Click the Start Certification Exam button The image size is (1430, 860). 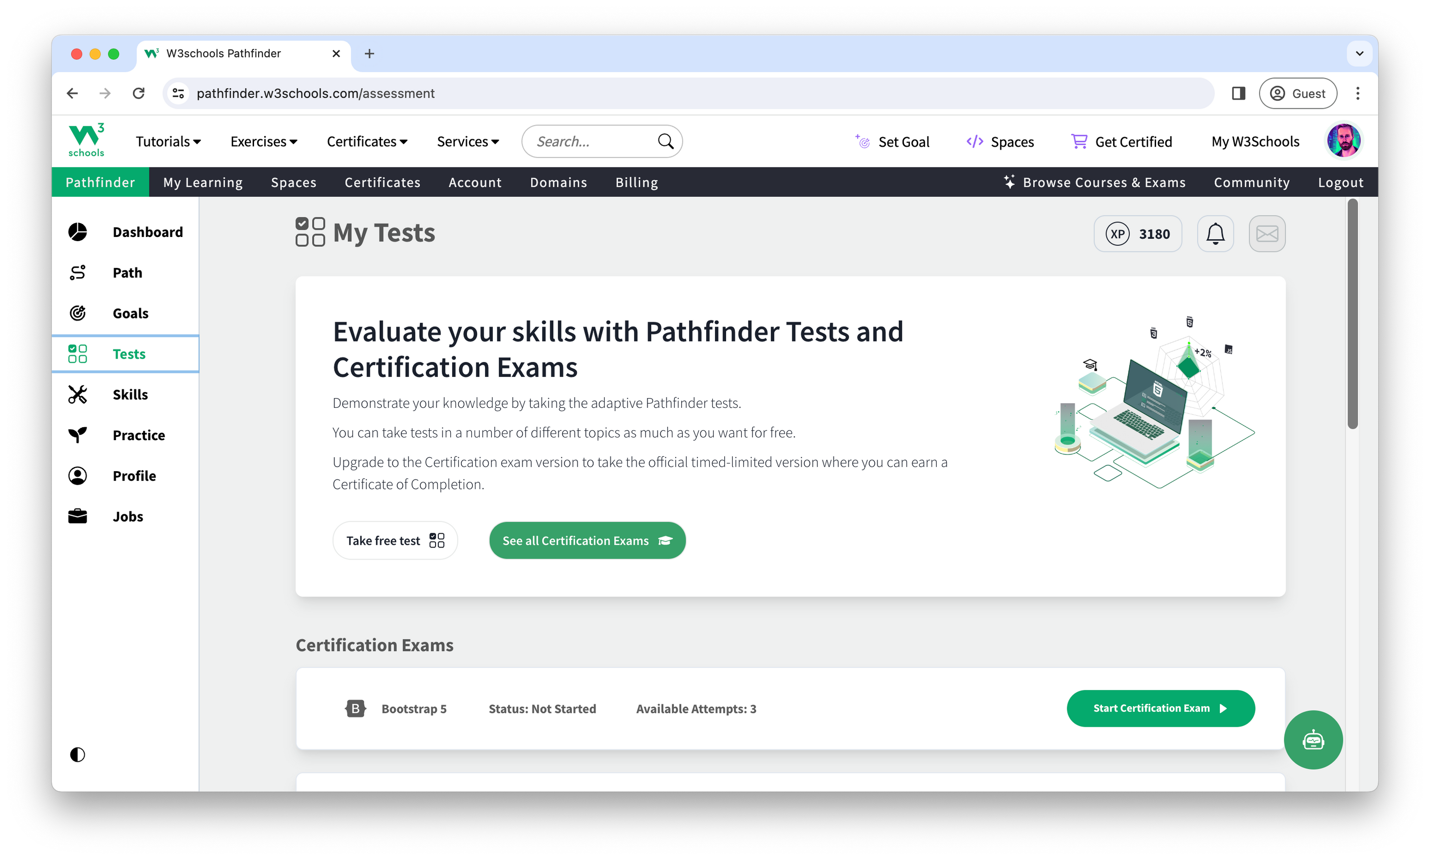(1160, 708)
